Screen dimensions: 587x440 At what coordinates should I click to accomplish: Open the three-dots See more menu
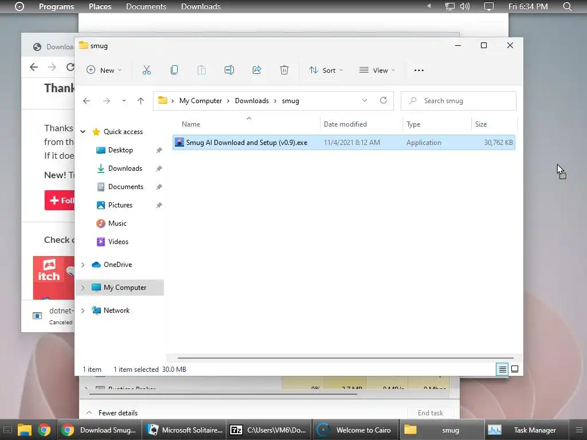(x=419, y=70)
